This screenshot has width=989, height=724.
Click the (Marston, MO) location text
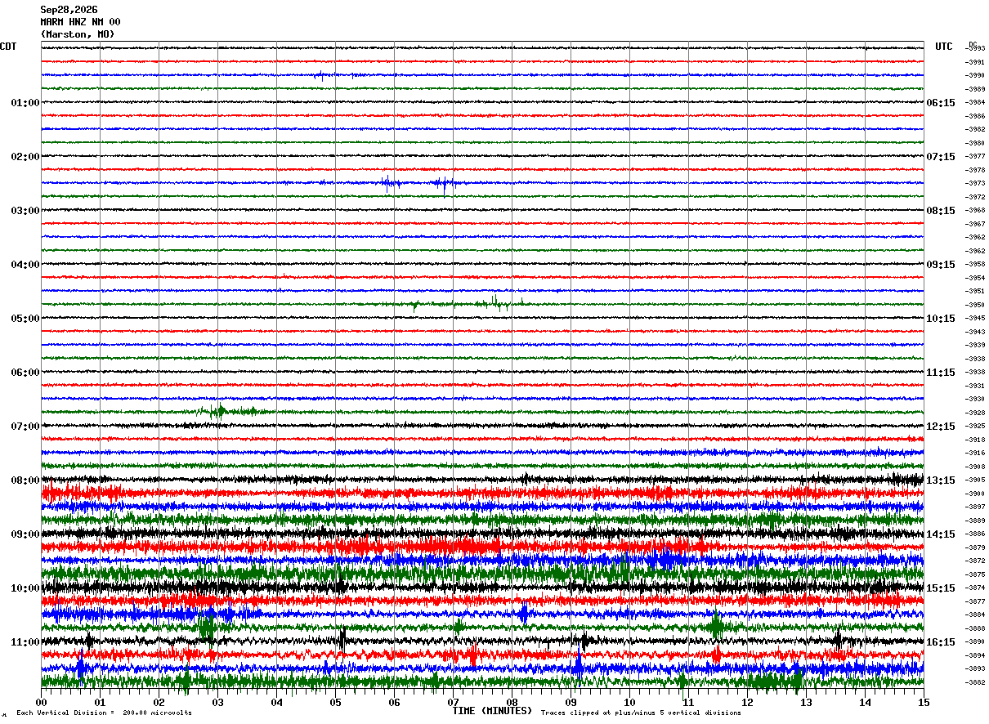click(x=78, y=34)
